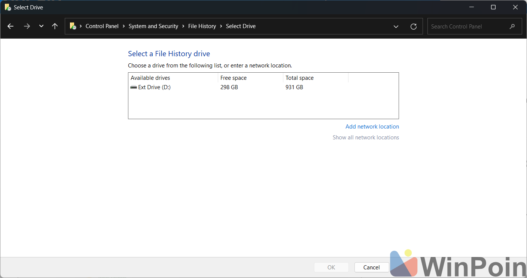The image size is (527, 278).
Task: Open the address bar history dropdown
Action: [396, 26]
